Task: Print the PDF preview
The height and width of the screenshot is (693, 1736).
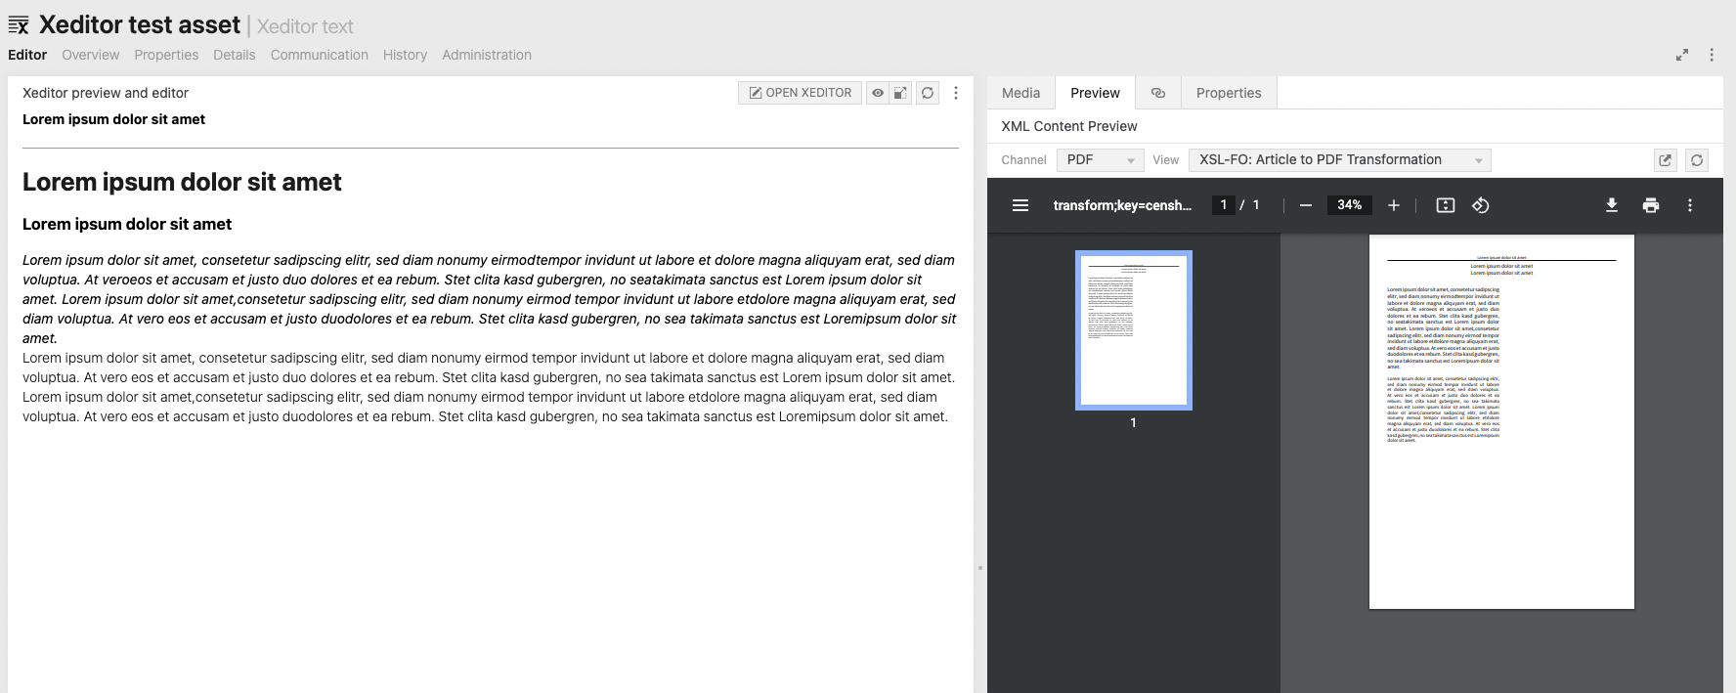Action: 1651,205
